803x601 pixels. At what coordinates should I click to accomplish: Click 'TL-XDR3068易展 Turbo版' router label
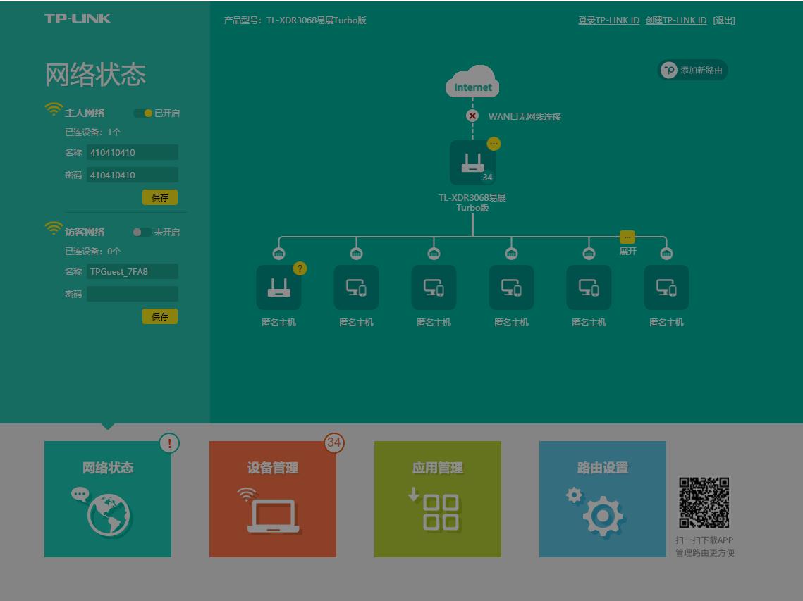tap(472, 203)
